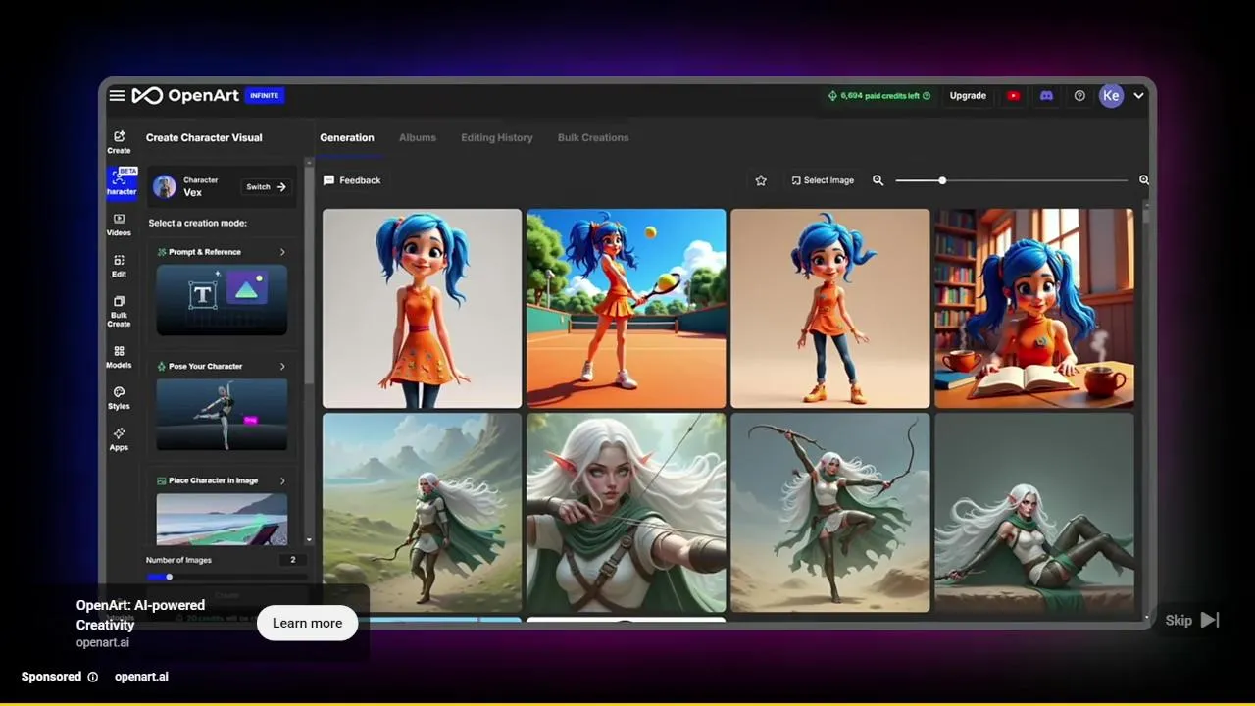1255x706 pixels.
Task: Click the Feedback button
Action: [x=352, y=180]
